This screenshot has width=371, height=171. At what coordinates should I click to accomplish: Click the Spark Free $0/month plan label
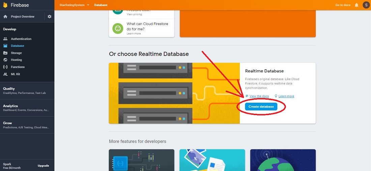pyautogui.click(x=12, y=166)
